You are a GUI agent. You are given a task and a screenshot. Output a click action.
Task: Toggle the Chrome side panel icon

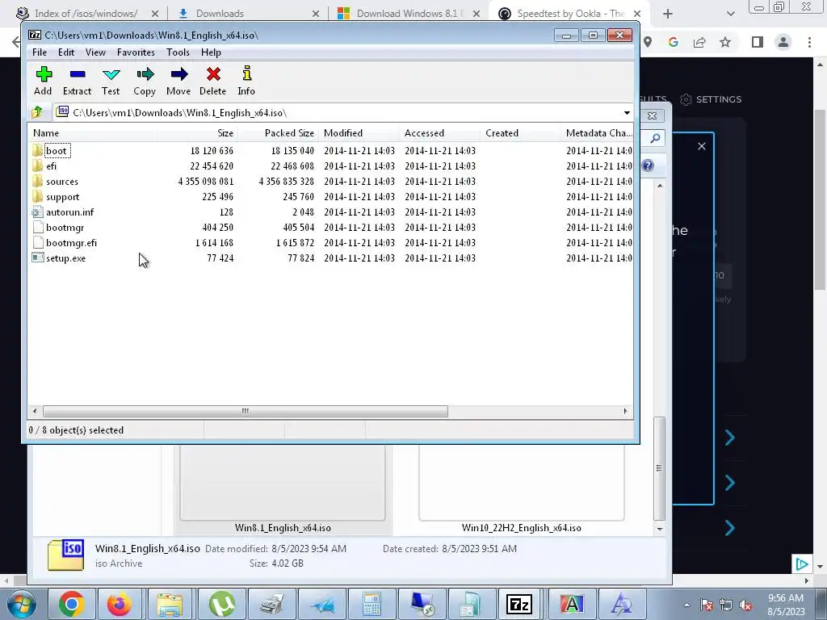click(x=758, y=42)
